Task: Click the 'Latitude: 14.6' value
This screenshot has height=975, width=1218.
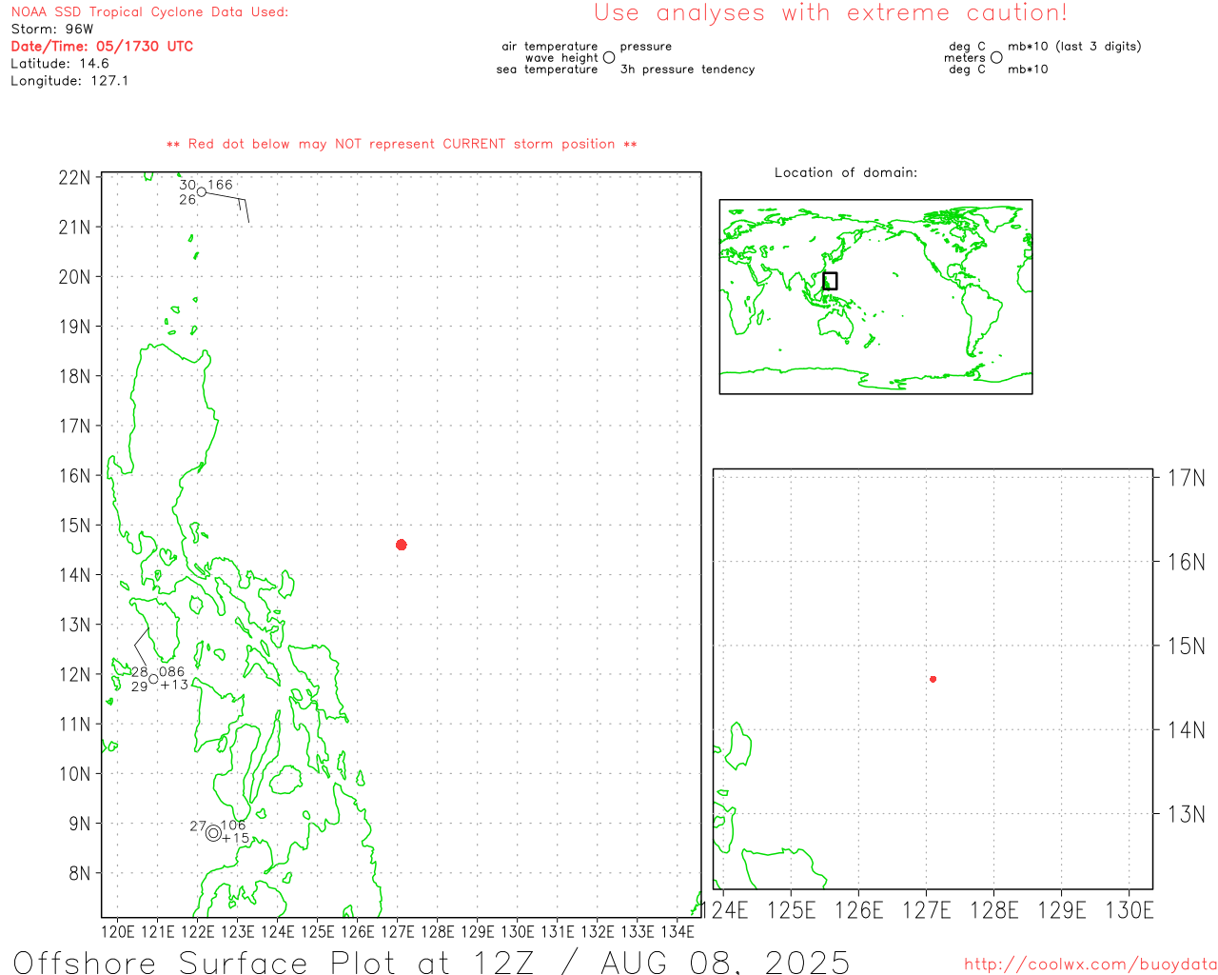Action: click(60, 64)
